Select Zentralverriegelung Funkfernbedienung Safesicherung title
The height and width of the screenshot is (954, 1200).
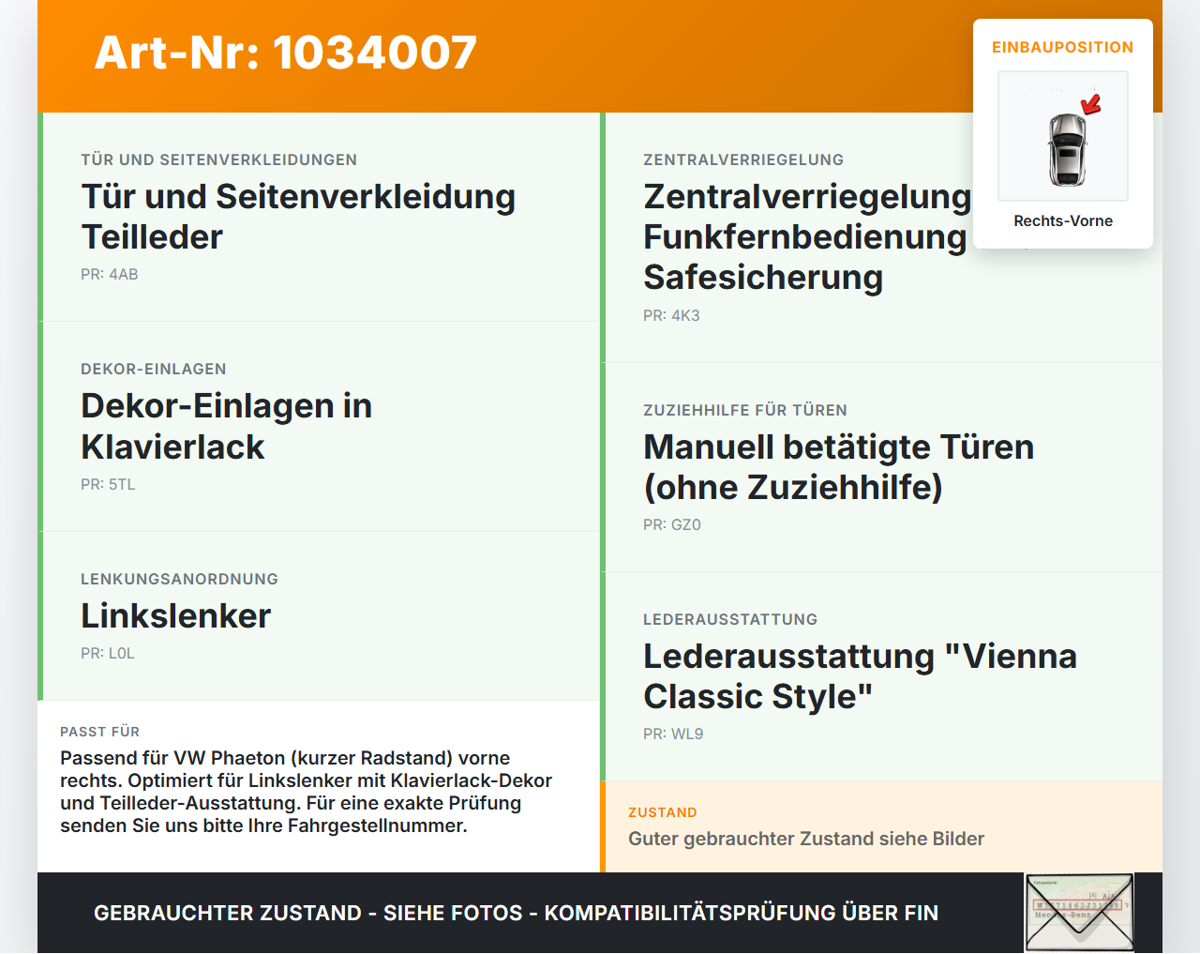[807, 237]
